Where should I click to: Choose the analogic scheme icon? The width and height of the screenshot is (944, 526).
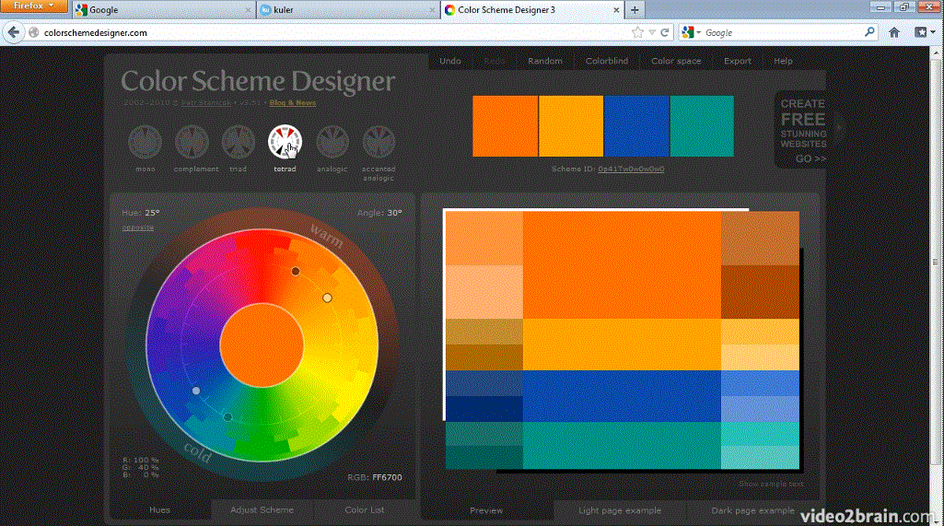pos(332,142)
